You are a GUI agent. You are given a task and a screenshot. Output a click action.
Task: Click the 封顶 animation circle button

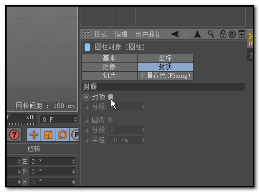click(86, 97)
